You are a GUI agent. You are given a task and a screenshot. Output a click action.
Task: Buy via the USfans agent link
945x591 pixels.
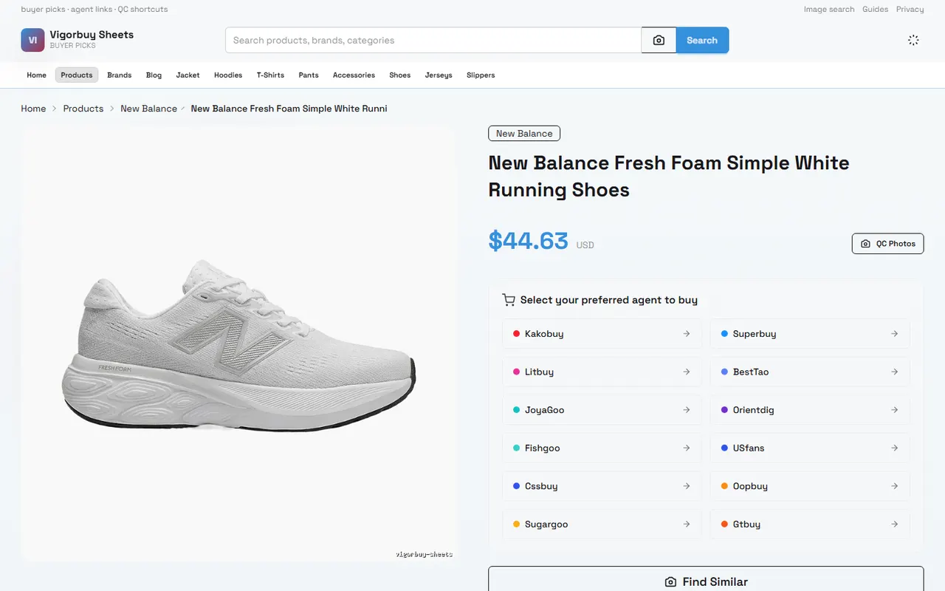tap(810, 448)
